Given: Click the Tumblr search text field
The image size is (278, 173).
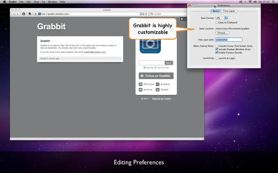Looking at the screenshot, I should pyautogui.click(x=152, y=63).
